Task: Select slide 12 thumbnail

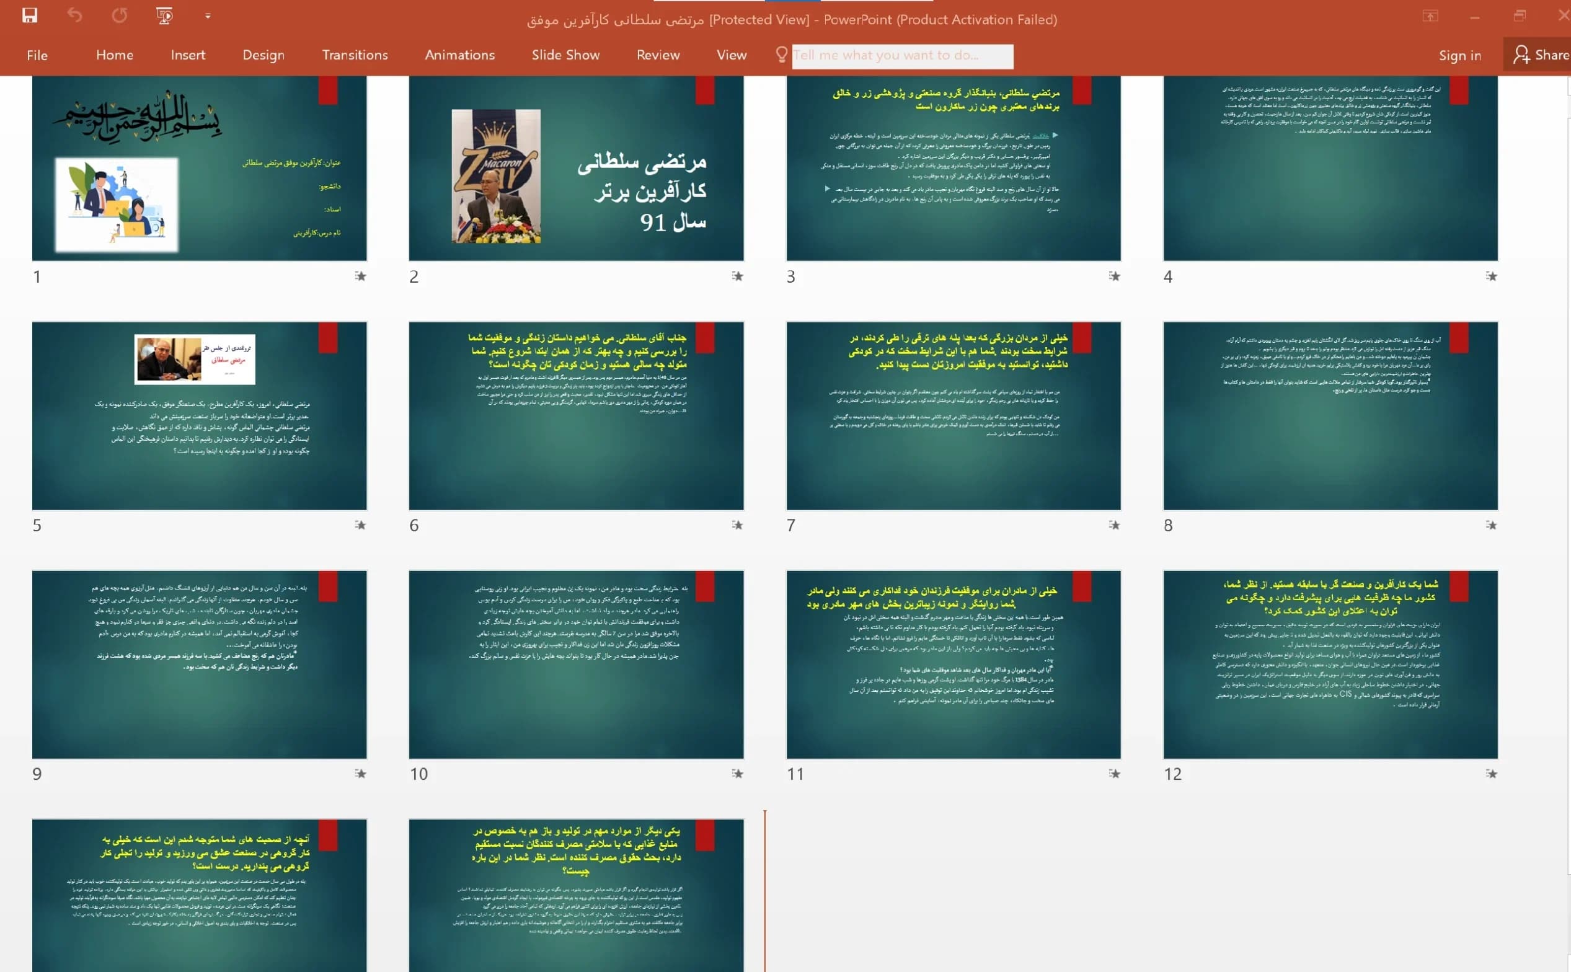Action: tap(1330, 665)
